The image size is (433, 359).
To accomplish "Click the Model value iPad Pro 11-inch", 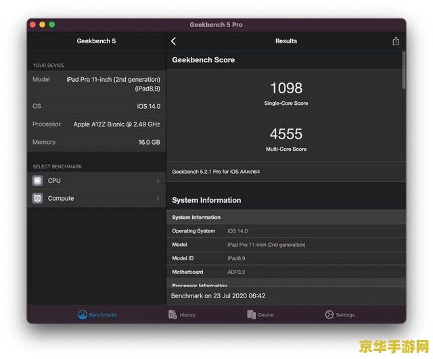I will 113,84.
